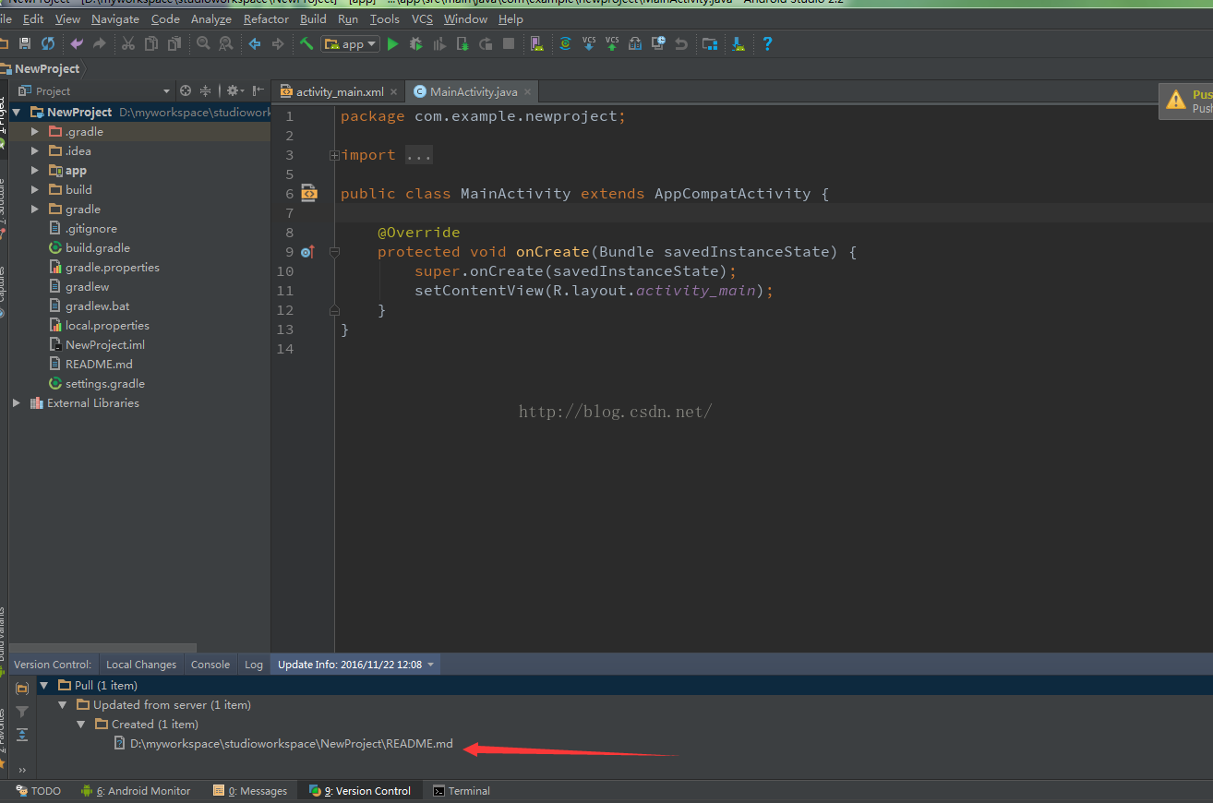This screenshot has width=1213, height=803.
Task: Expand the .gradle folder
Action: coord(35,131)
